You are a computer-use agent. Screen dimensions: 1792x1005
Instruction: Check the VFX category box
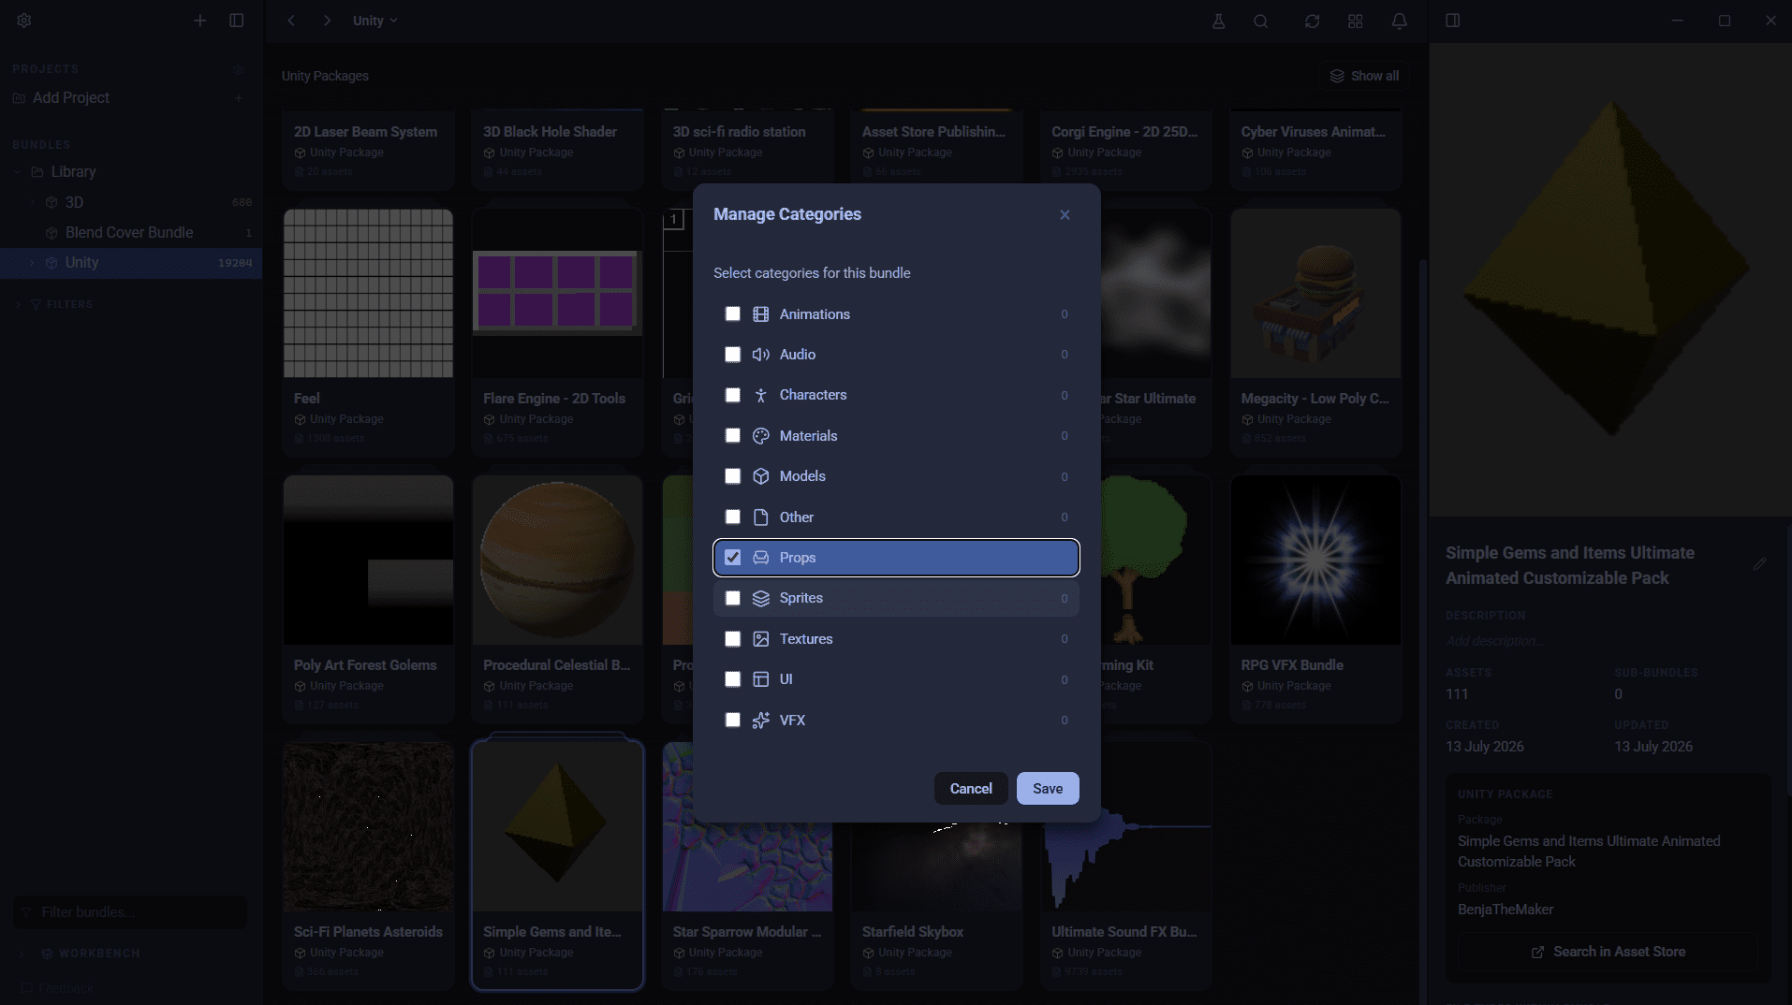coord(733,721)
